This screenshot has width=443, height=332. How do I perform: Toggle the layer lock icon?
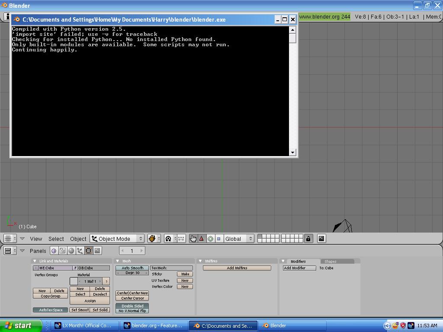pos(308,239)
